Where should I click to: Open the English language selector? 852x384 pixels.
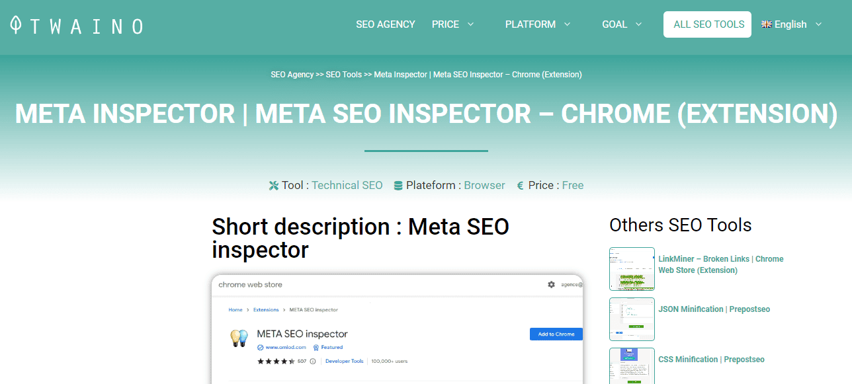(x=792, y=24)
